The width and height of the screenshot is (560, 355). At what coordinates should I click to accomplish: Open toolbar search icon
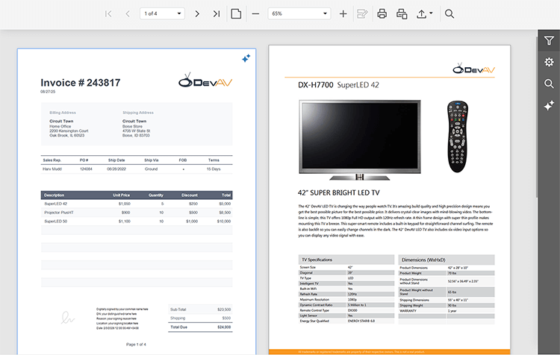tap(449, 14)
